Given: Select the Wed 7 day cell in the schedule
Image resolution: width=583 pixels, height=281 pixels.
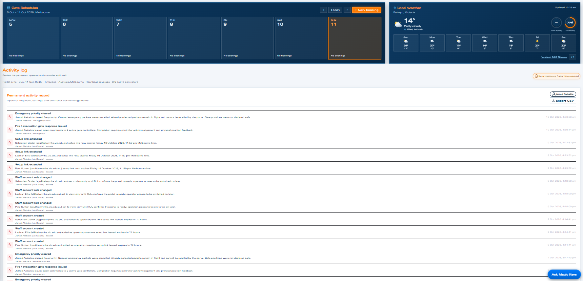Looking at the screenshot, I should click(140, 38).
